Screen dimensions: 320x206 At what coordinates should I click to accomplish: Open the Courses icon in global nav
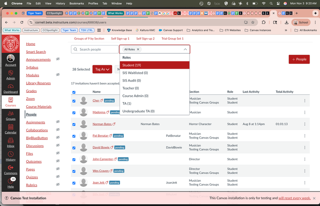coord(10,100)
